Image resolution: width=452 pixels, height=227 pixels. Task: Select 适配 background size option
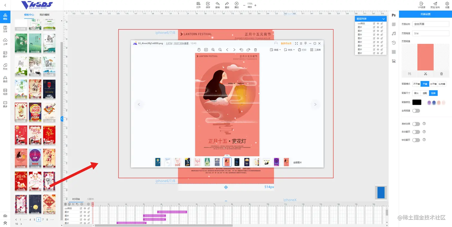(425, 93)
